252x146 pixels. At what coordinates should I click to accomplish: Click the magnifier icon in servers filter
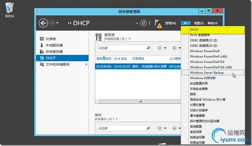point(148,48)
